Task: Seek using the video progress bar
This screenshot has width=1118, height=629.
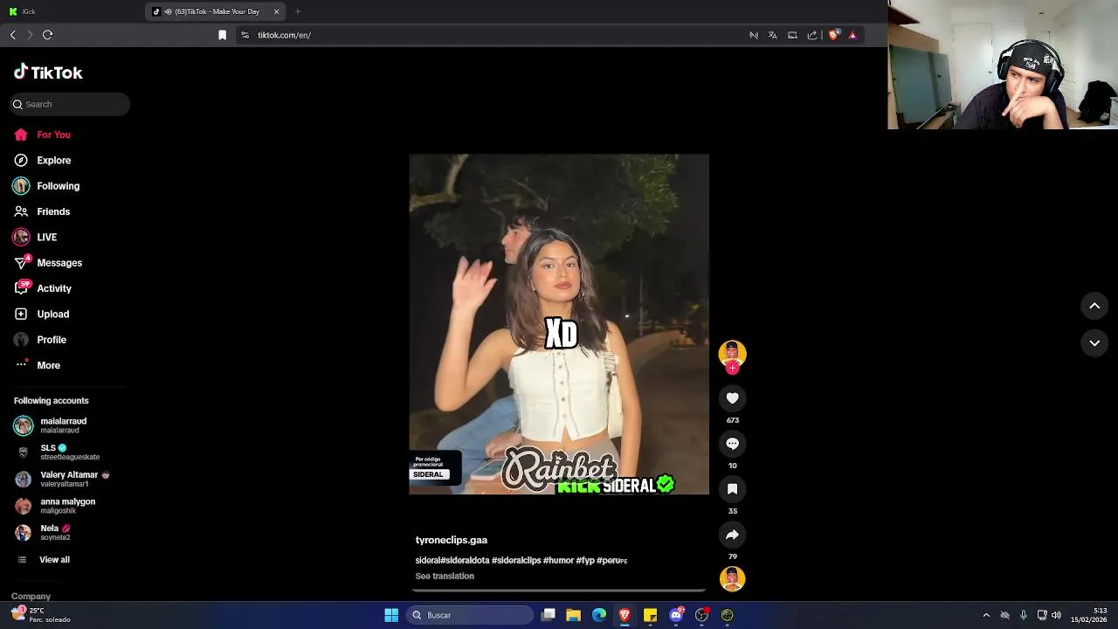Action: coord(559,591)
